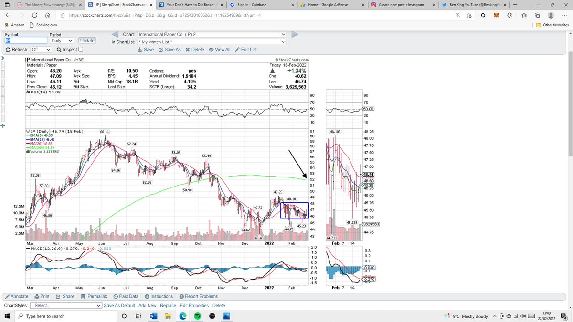This screenshot has height=322, width=573.
Task: Click the plus icon on left sidebar
Action: [x=2, y=126]
